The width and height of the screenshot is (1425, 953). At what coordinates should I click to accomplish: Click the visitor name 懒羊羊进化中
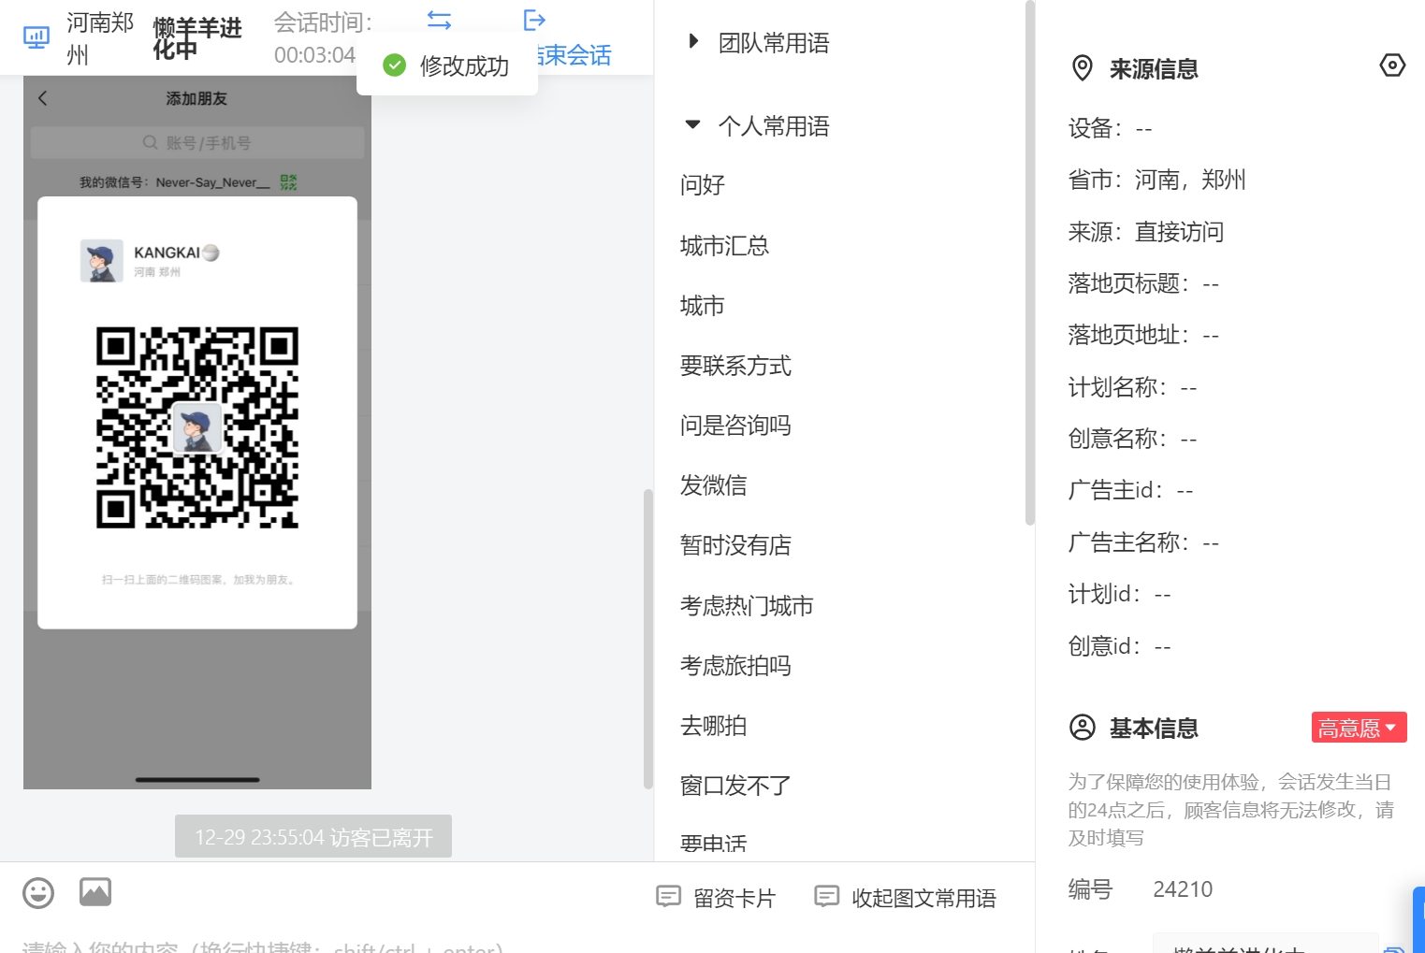(197, 38)
